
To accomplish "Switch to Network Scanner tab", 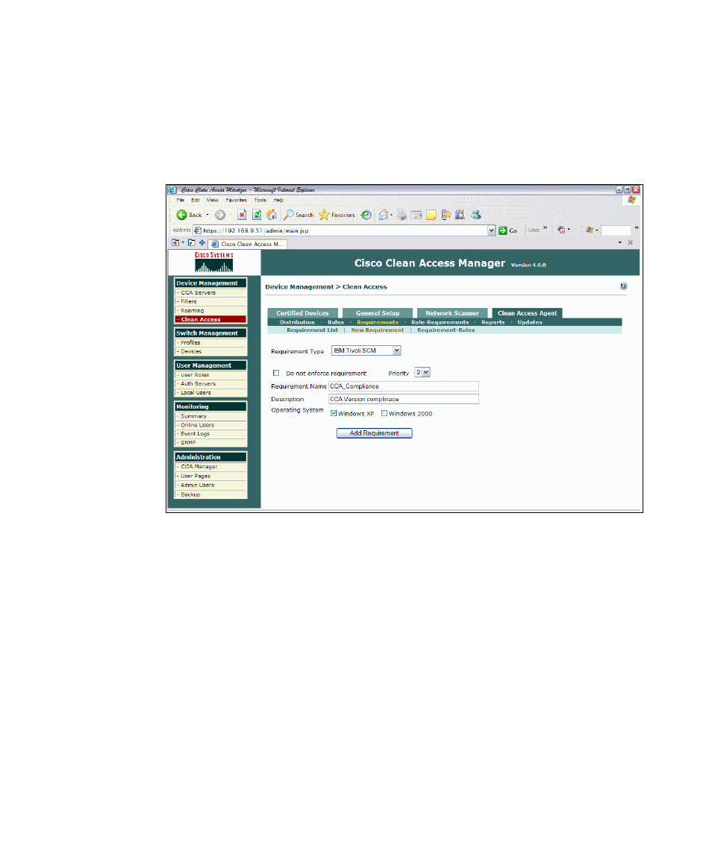I will coord(452,313).
